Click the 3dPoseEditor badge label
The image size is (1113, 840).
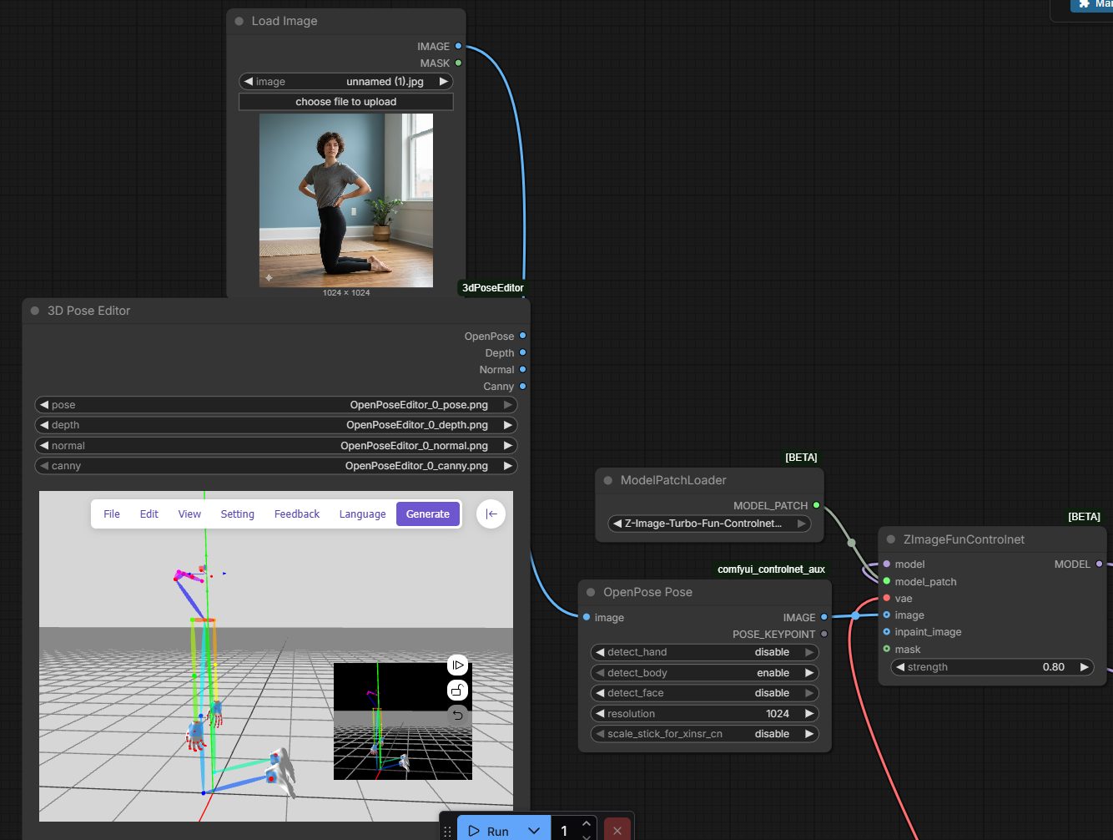[493, 288]
